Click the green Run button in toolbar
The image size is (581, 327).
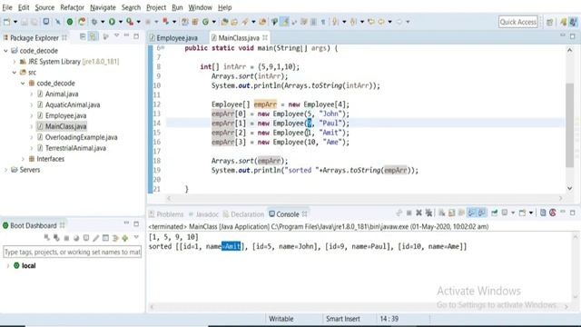112,22
